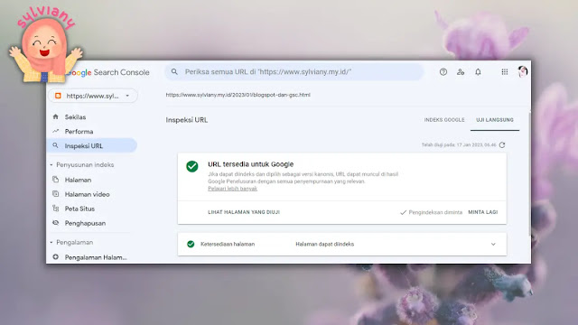Click the URL inspection search field
This screenshot has height=325, width=578.
coord(294,71)
